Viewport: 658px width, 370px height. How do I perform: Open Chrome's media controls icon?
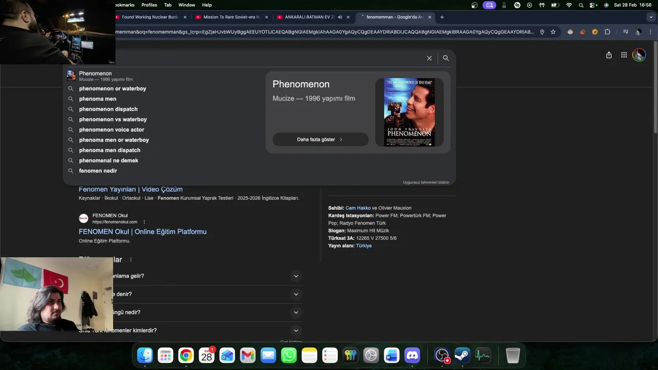(625, 32)
